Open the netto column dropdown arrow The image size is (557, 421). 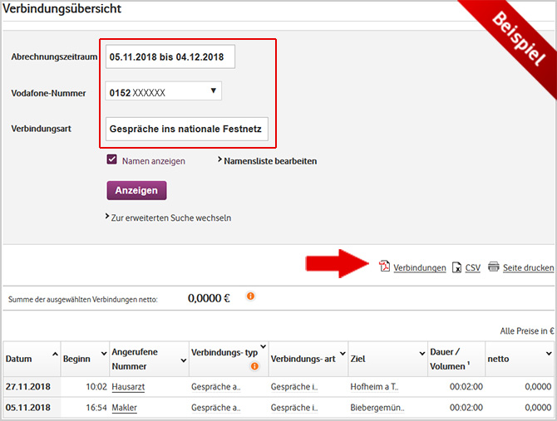pos(548,353)
